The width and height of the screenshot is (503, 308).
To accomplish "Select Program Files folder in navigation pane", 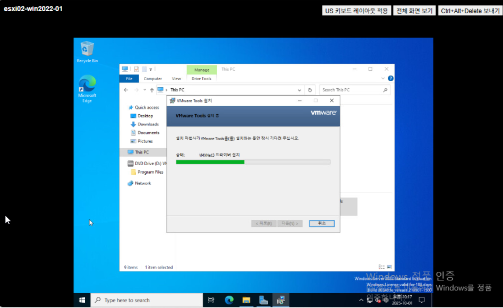I will [x=147, y=172].
